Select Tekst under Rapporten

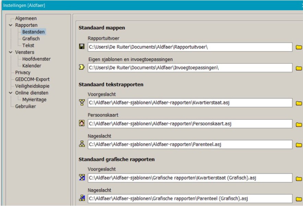(28, 45)
